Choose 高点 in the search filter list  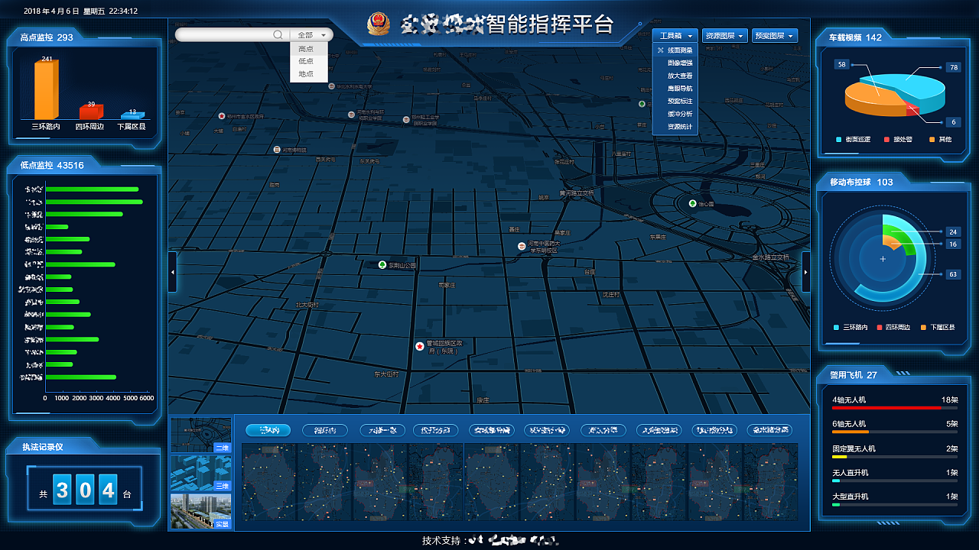tap(309, 49)
